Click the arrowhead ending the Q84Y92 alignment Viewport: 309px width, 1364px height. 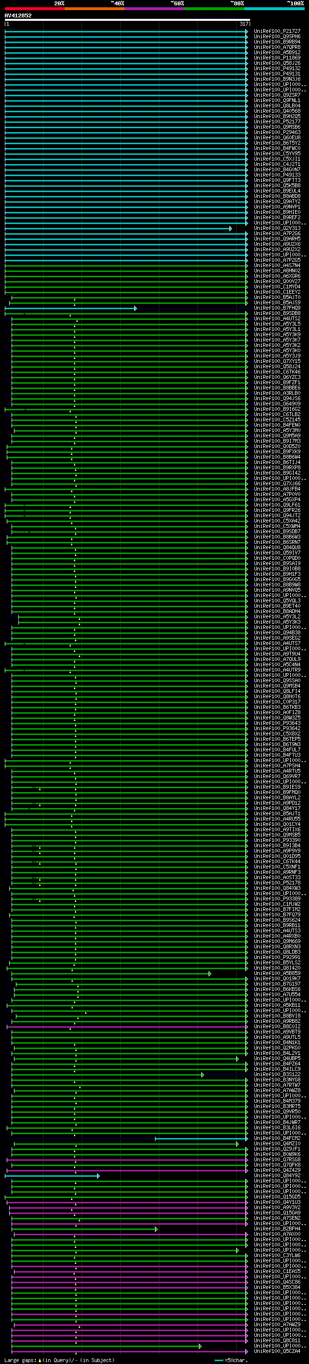(x=98, y=1175)
